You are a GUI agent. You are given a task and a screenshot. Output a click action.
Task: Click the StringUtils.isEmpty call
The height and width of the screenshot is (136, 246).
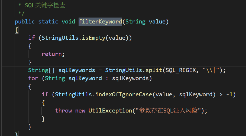(x=73, y=38)
